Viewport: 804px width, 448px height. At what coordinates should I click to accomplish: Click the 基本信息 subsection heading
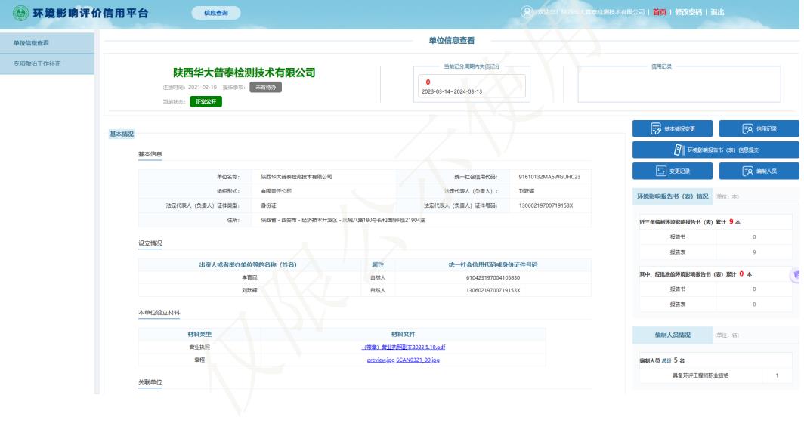pyautogui.click(x=150, y=154)
